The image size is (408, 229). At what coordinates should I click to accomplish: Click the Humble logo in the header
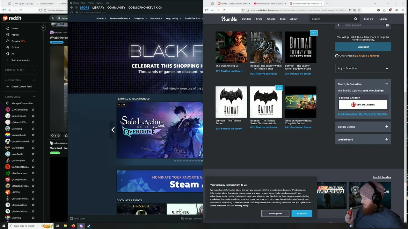tap(229, 19)
